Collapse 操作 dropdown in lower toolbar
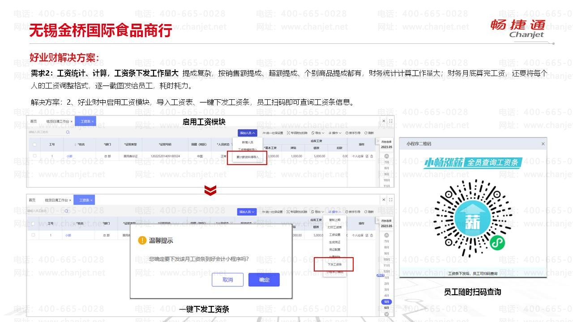The height and width of the screenshot is (322, 573). click(335, 212)
